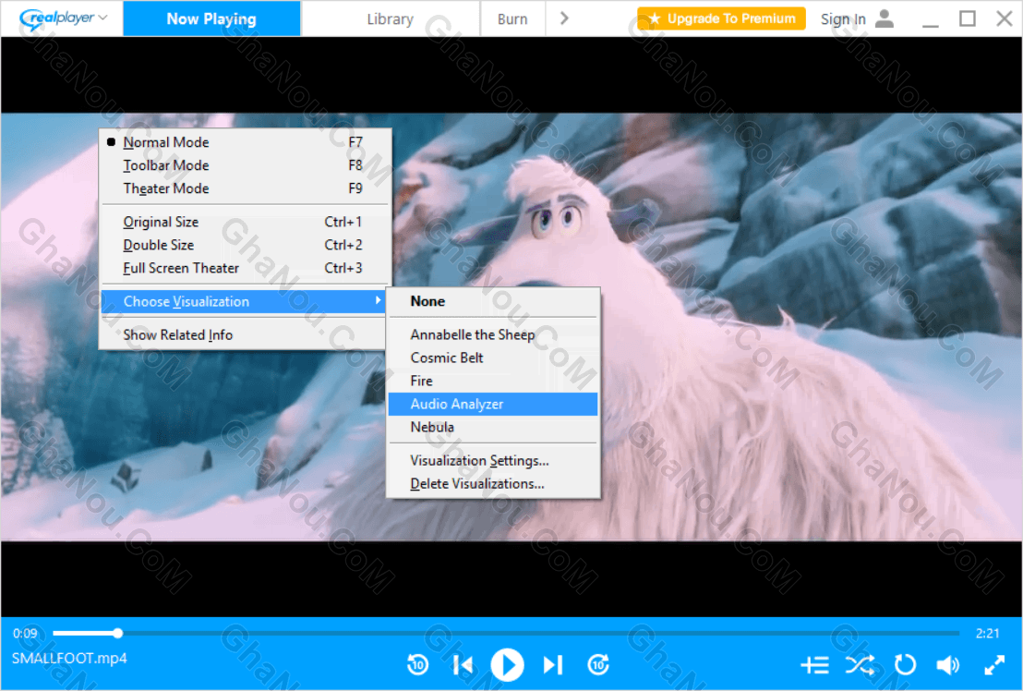This screenshot has height=691, width=1023.
Task: Skip to the previous track
Action: tap(463, 665)
